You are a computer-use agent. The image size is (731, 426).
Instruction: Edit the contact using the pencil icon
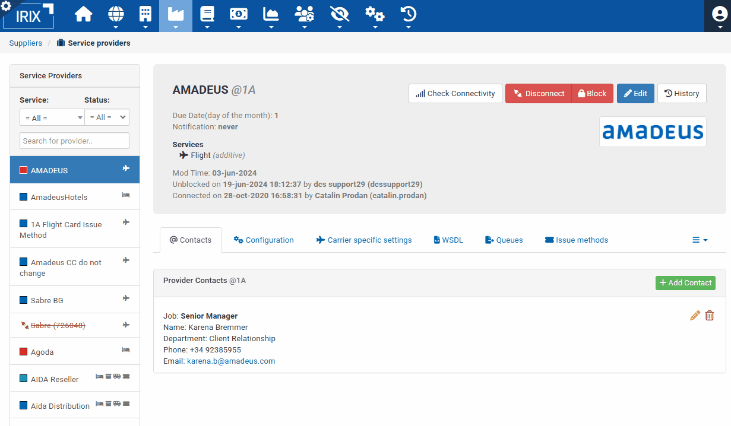[695, 315]
